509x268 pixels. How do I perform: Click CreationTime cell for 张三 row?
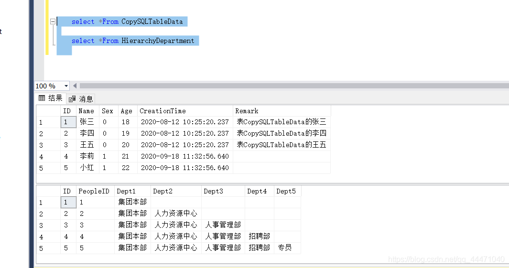(x=185, y=122)
